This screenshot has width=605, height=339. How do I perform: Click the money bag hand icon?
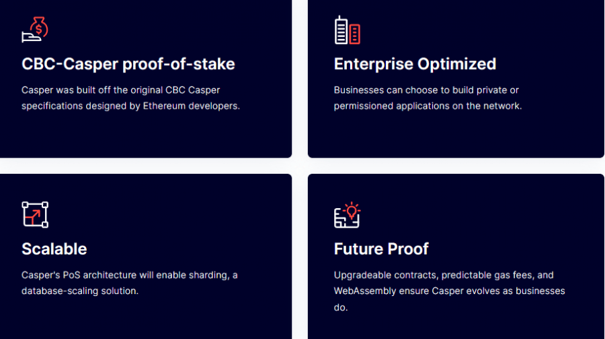35,30
